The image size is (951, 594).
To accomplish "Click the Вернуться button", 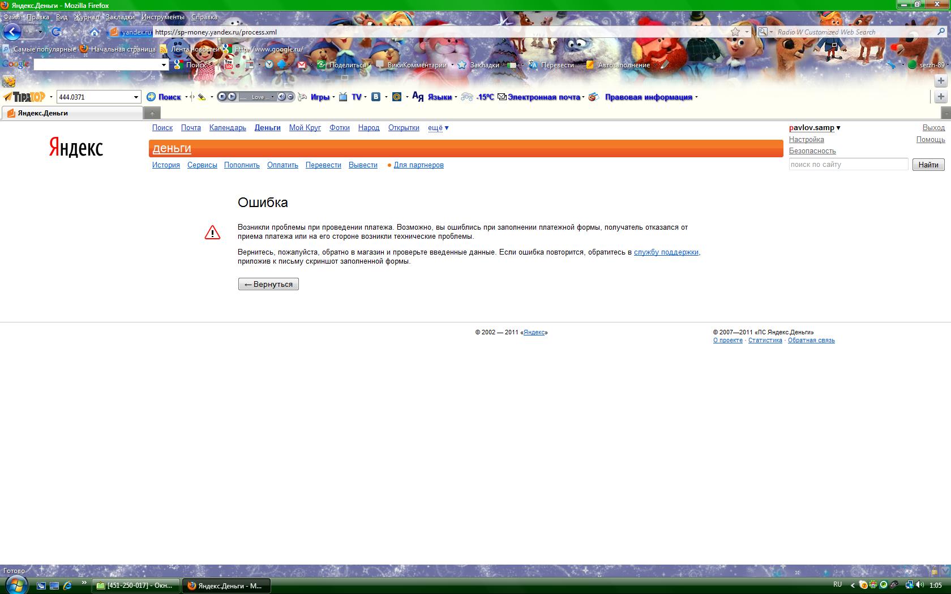I will tap(268, 284).
